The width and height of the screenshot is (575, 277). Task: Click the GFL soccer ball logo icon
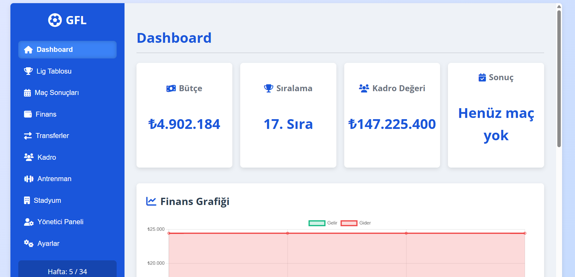pyautogui.click(x=55, y=20)
